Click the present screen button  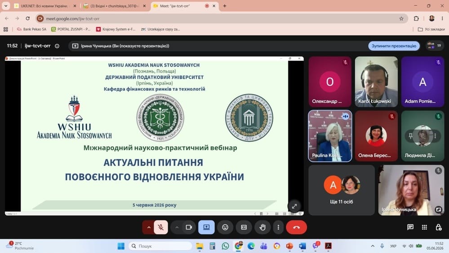(x=206, y=227)
